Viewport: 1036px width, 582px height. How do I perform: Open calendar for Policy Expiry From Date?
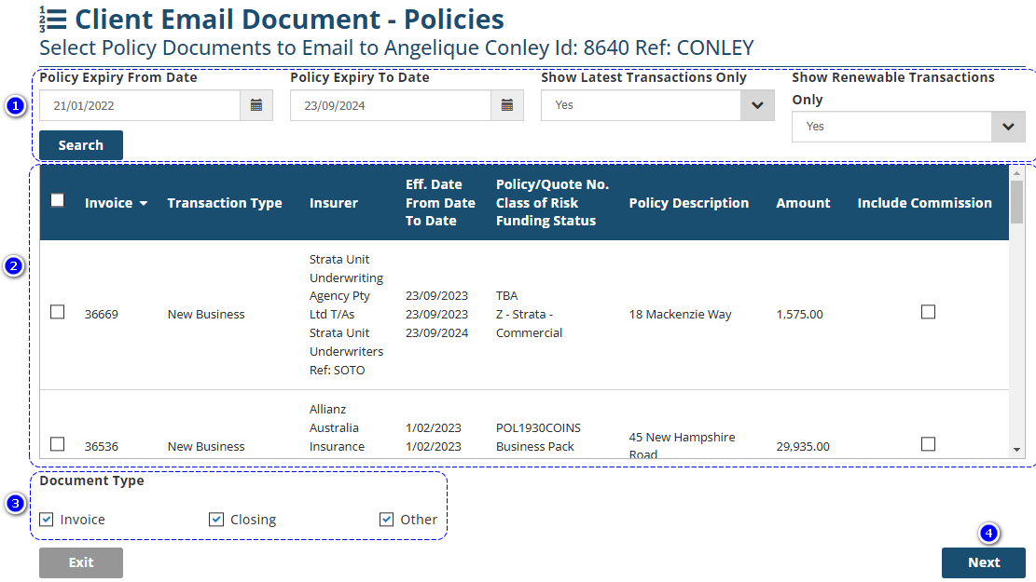[x=256, y=105]
